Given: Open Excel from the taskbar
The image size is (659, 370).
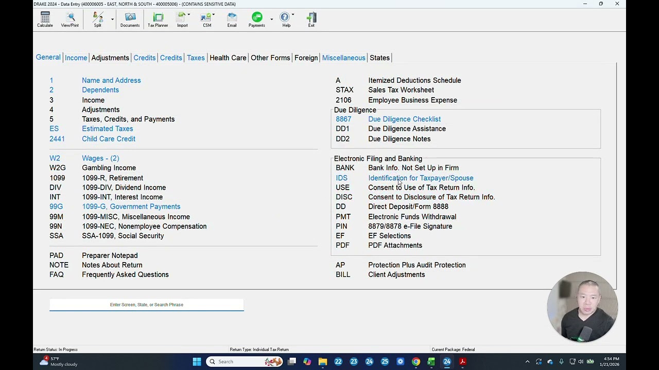Looking at the screenshot, I should click(x=431, y=362).
